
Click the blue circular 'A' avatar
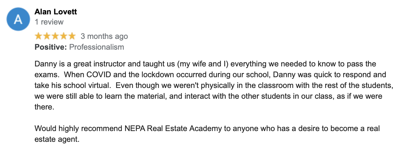click(18, 19)
